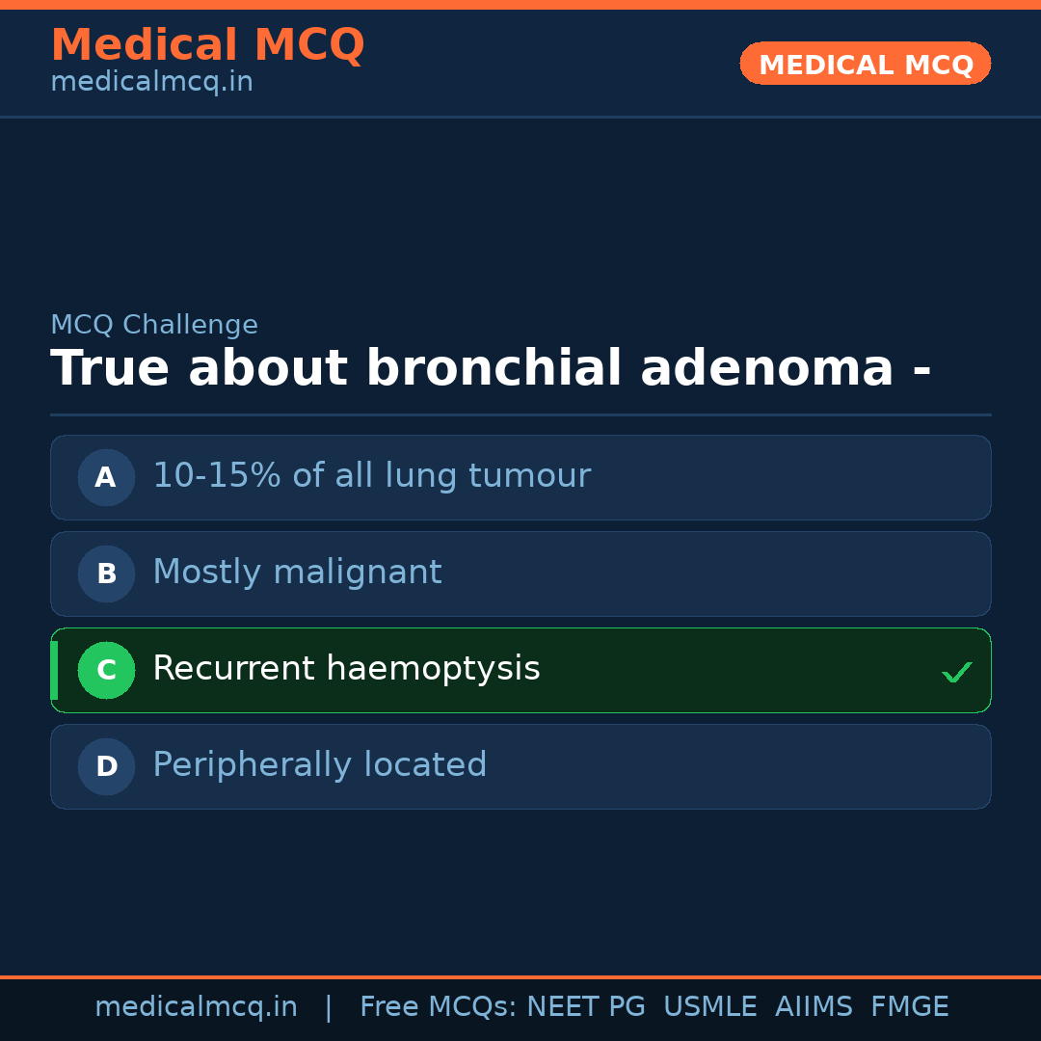Click the letter D circle icon
Image resolution: width=1041 pixels, height=1041 pixels.
pyautogui.click(x=106, y=766)
